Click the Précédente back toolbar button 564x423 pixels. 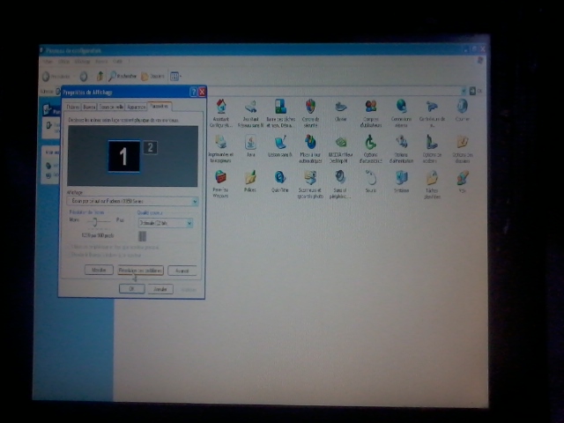click(x=56, y=77)
